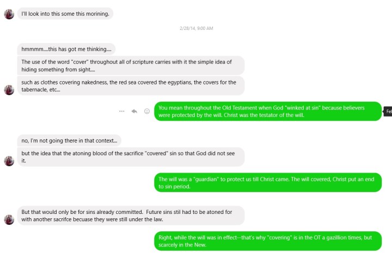
Task: Select the green "You mean throughout" message
Action: click(x=268, y=111)
